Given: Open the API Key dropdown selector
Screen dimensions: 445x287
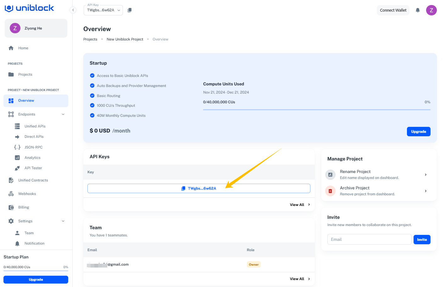Looking at the screenshot, I should tap(103, 10).
